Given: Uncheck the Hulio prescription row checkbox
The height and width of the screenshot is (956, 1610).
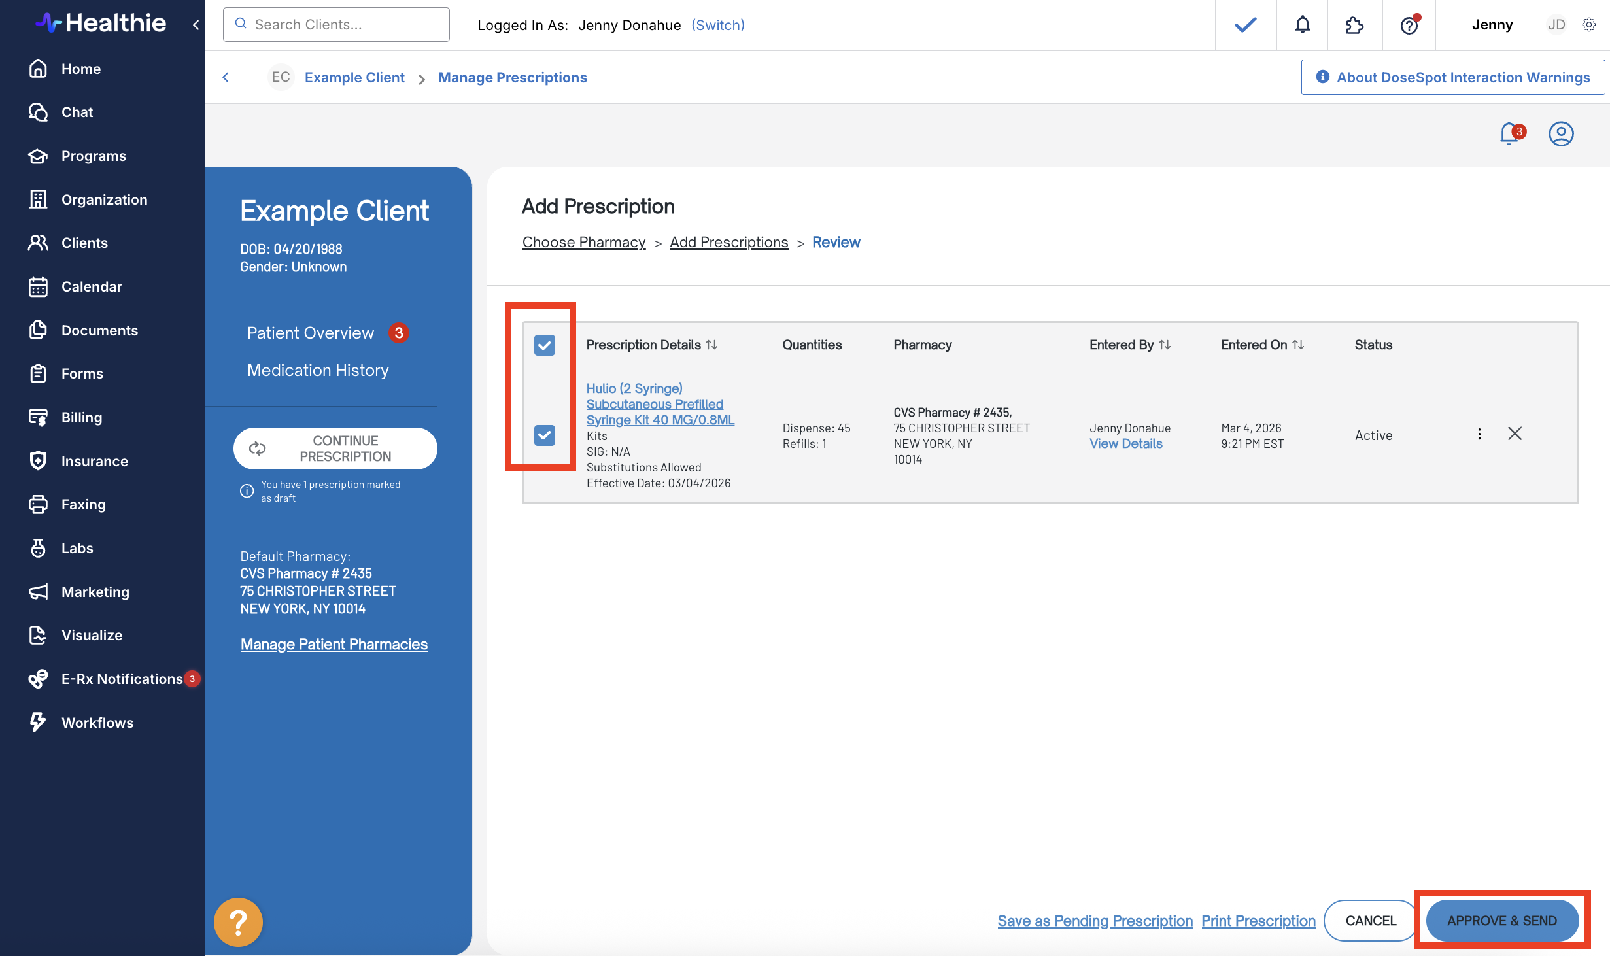Looking at the screenshot, I should (x=544, y=435).
